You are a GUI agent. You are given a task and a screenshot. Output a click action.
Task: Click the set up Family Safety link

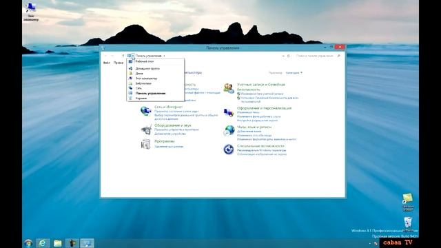269,100
